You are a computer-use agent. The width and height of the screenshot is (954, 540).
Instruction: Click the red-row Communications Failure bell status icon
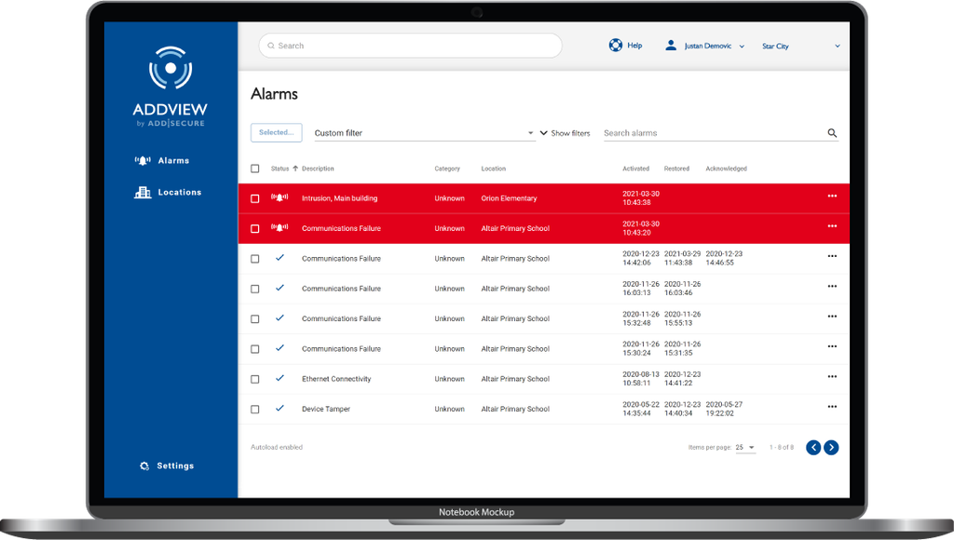(x=279, y=227)
